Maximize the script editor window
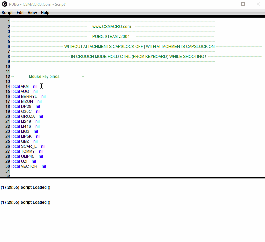This screenshot has width=265, height=242. click(243, 4)
